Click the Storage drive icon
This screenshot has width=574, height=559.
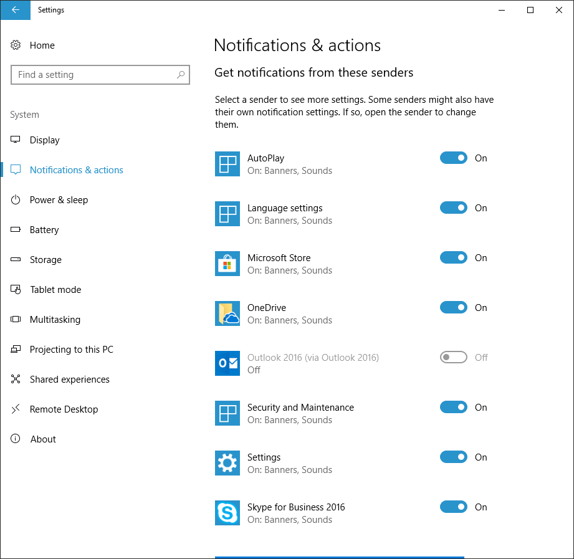[16, 259]
